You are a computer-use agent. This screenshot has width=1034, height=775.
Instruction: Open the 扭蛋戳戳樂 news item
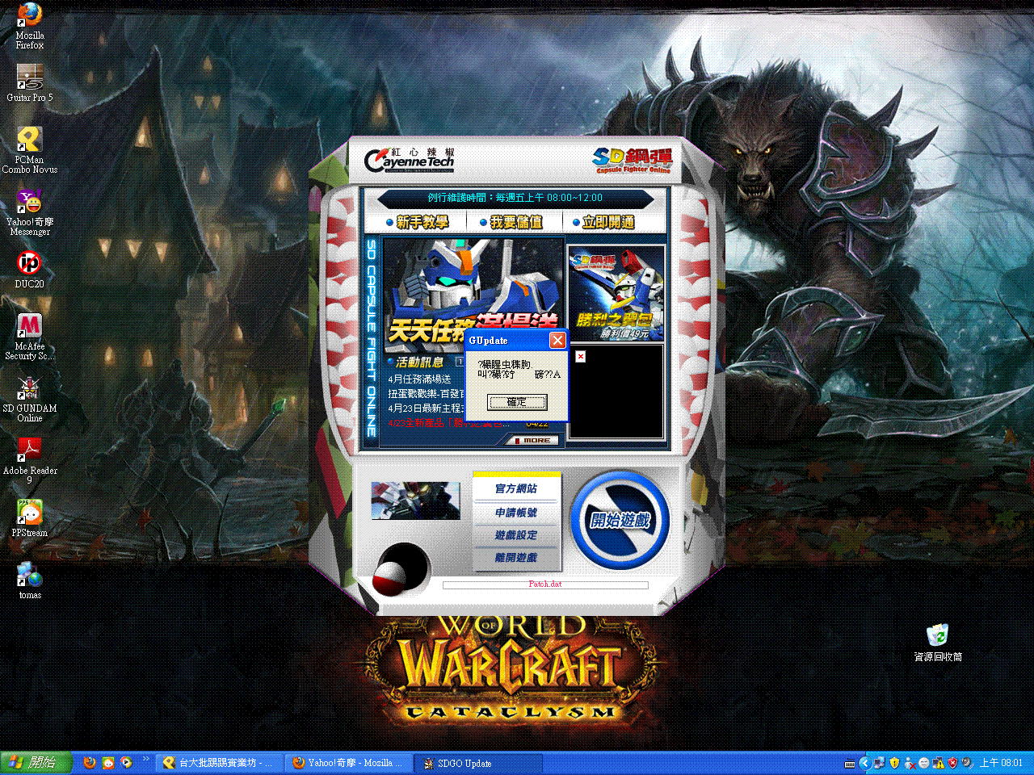(425, 394)
